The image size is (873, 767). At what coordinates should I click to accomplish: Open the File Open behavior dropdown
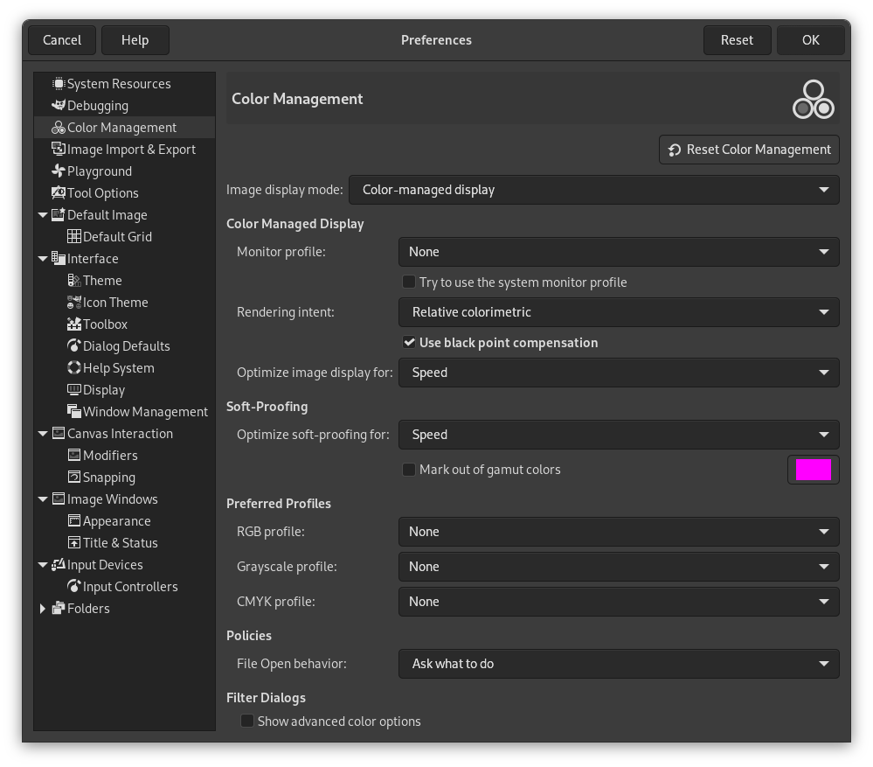point(619,664)
